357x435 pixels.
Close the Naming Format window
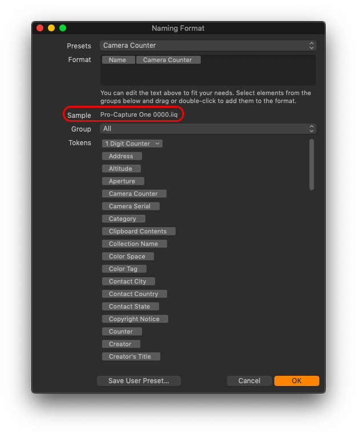(x=40, y=28)
